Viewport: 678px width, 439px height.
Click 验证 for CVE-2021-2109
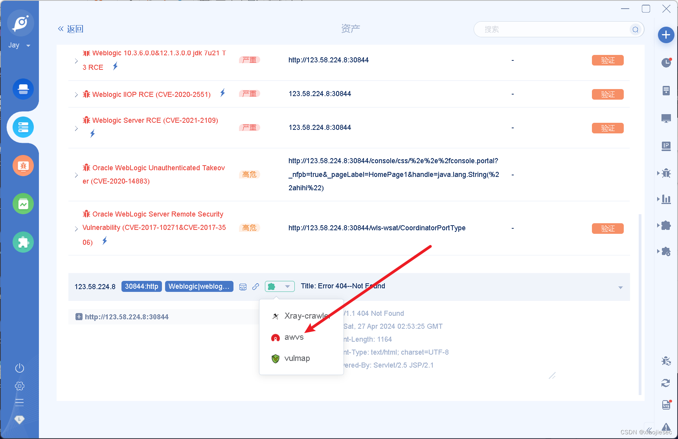click(608, 128)
